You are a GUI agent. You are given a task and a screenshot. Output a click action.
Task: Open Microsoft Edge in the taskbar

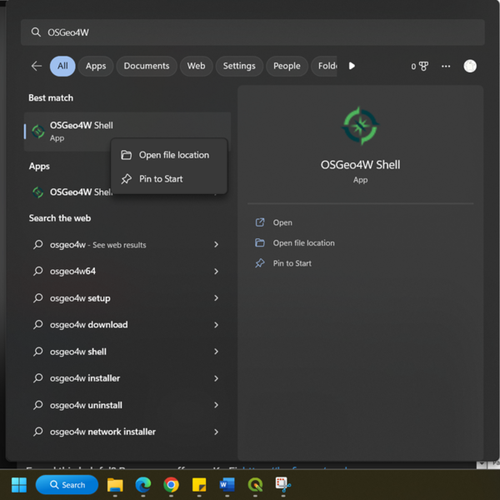[x=143, y=485]
